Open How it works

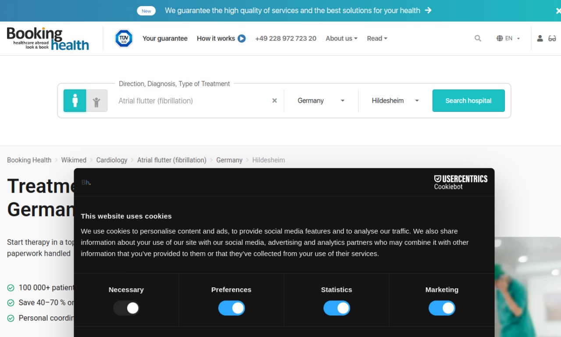tap(216, 39)
